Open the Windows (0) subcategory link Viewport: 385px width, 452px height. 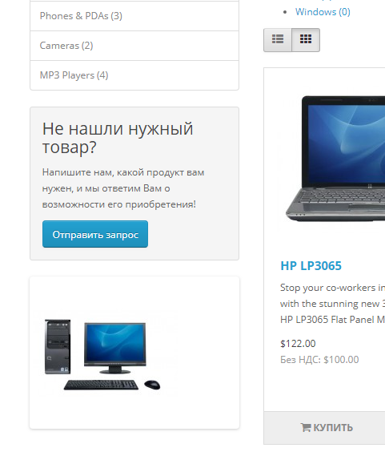tap(323, 12)
